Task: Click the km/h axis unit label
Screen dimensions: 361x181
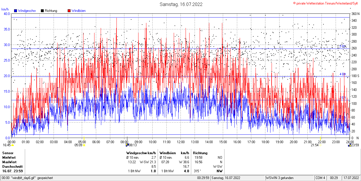Action: [5, 9]
